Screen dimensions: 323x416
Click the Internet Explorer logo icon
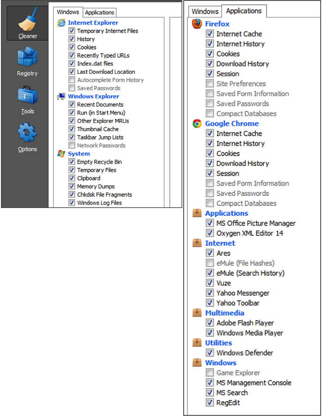point(61,23)
